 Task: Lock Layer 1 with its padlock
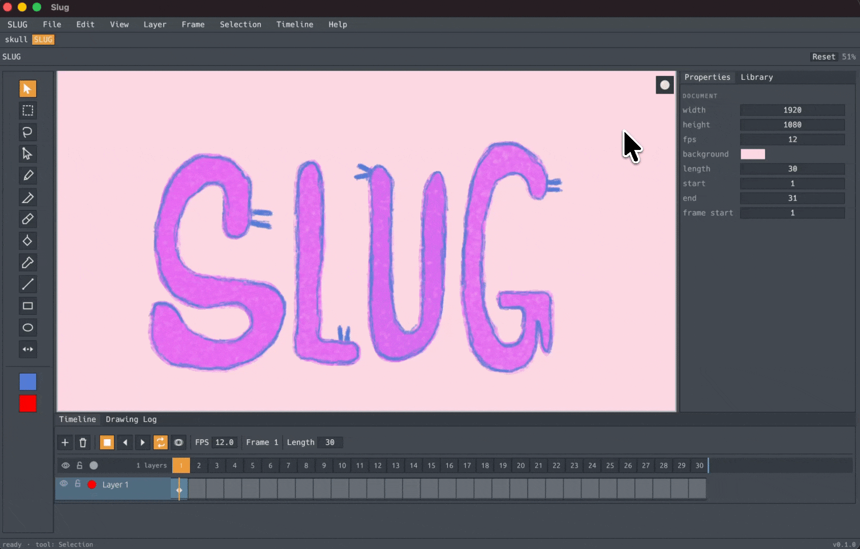tap(78, 484)
